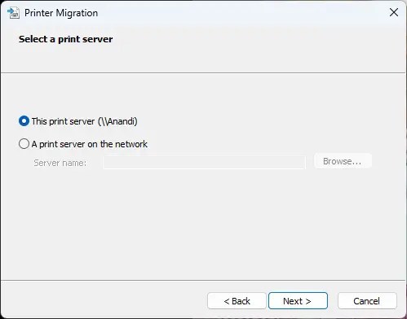Image resolution: width=407 pixels, height=319 pixels.
Task: Click the separator line under the heading
Action: coord(203,72)
